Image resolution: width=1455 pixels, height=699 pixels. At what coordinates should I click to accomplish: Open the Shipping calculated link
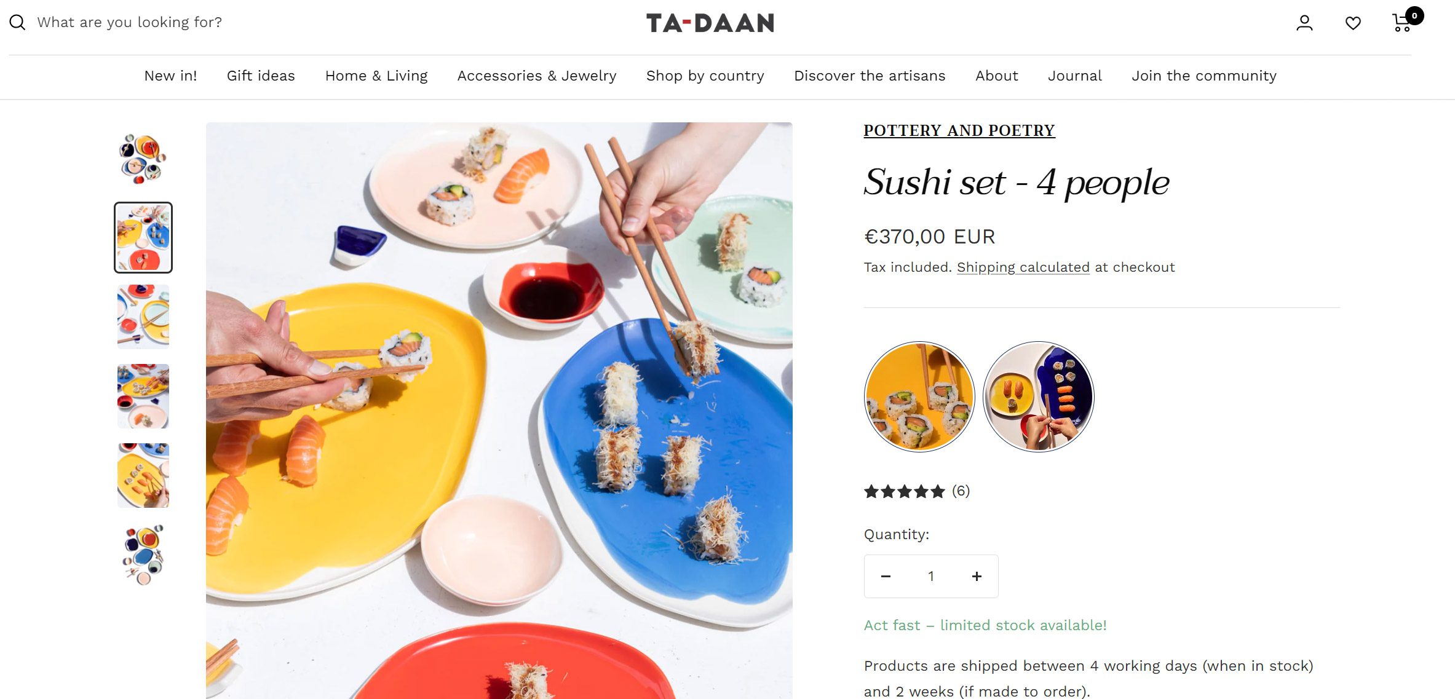1023,267
